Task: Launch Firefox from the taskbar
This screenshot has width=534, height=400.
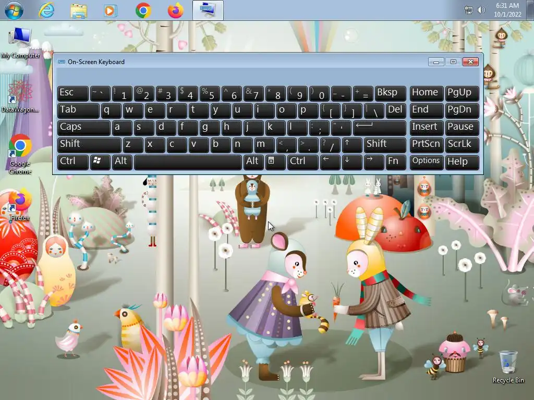Action: pos(175,10)
